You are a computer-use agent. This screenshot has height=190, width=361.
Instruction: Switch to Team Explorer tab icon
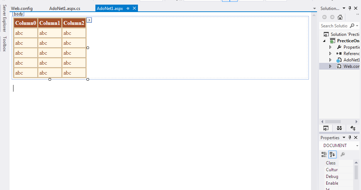[x=339, y=128]
